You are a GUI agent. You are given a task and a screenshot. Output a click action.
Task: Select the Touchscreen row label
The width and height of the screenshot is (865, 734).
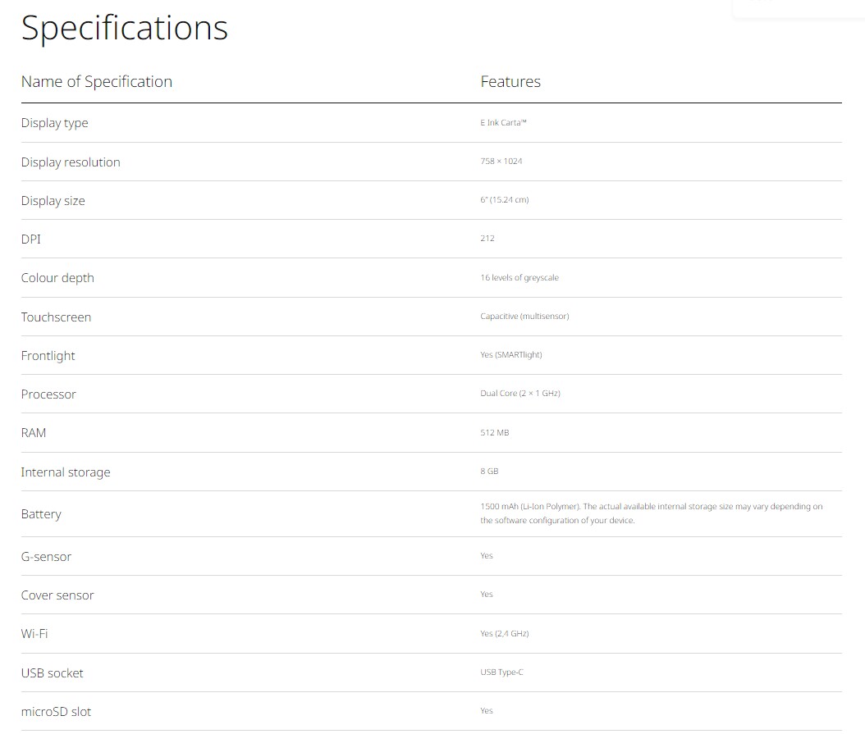click(56, 317)
